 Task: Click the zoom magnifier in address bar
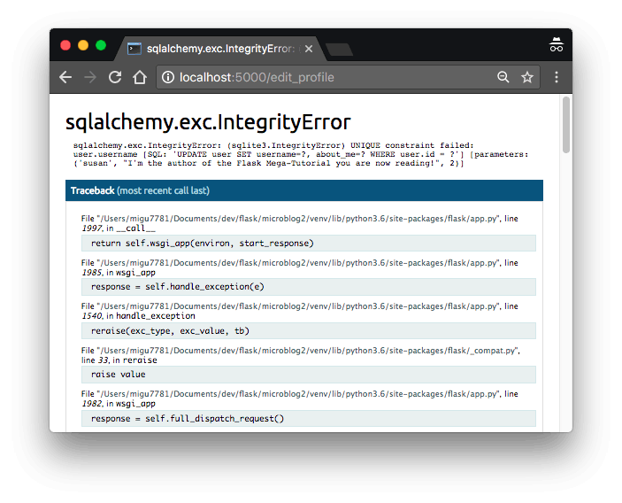coord(503,77)
